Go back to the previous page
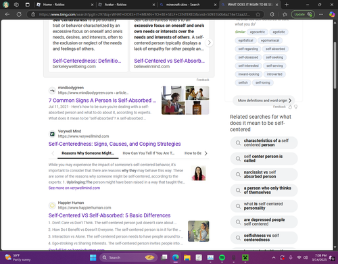 coord(7,14)
